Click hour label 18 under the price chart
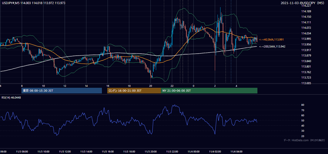 point(129,86)
